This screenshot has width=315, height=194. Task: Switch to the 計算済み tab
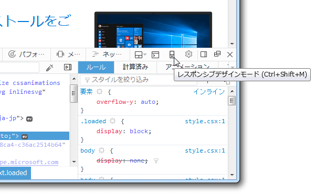135,67
